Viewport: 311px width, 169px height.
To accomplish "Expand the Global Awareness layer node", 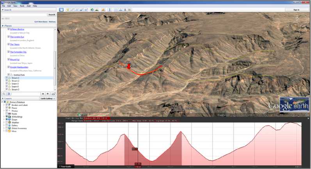I will [x=4, y=128].
